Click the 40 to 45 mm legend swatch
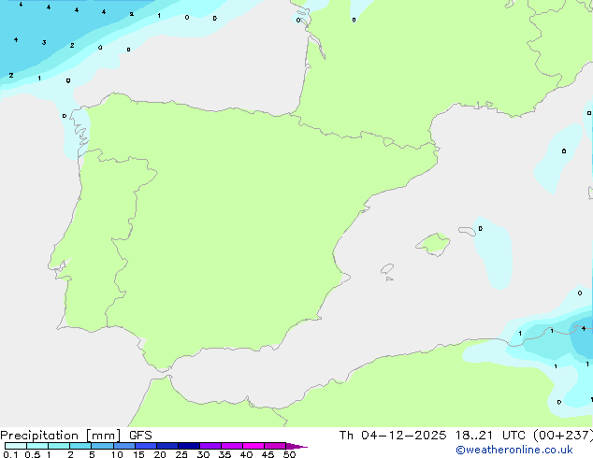 point(253,446)
